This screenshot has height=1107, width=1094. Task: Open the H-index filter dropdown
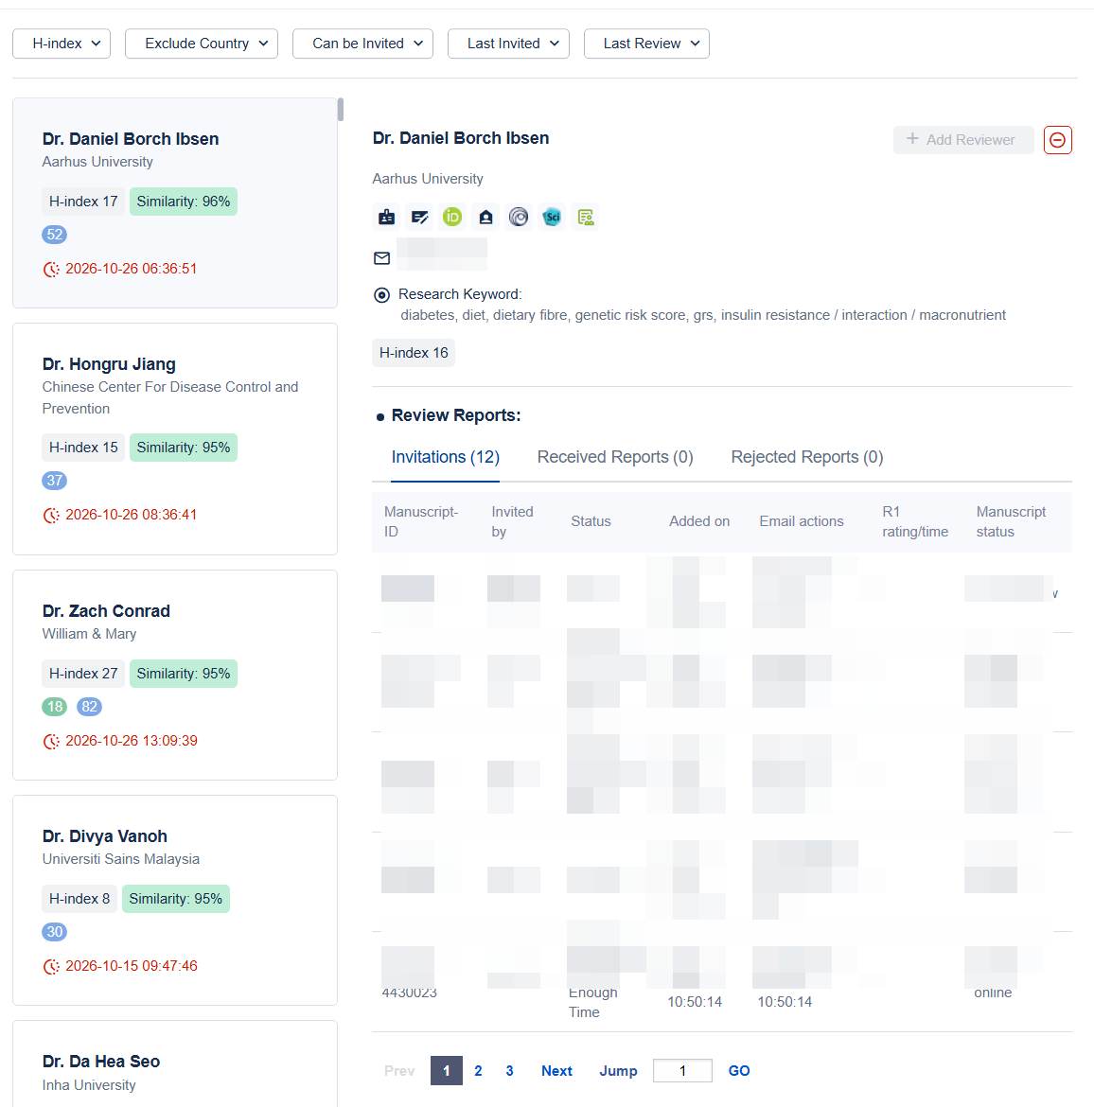[x=62, y=44]
